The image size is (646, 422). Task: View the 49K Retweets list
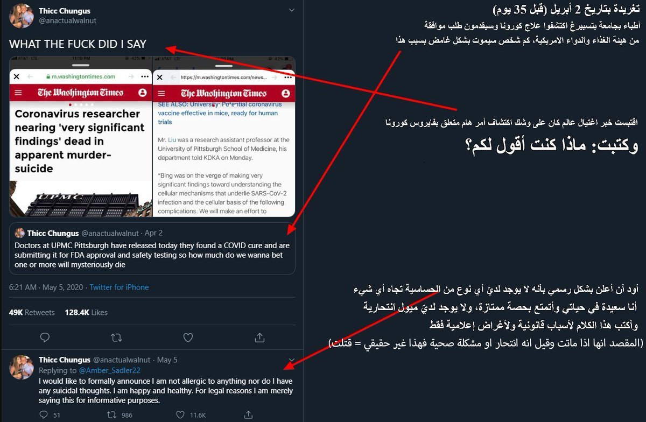point(32,312)
